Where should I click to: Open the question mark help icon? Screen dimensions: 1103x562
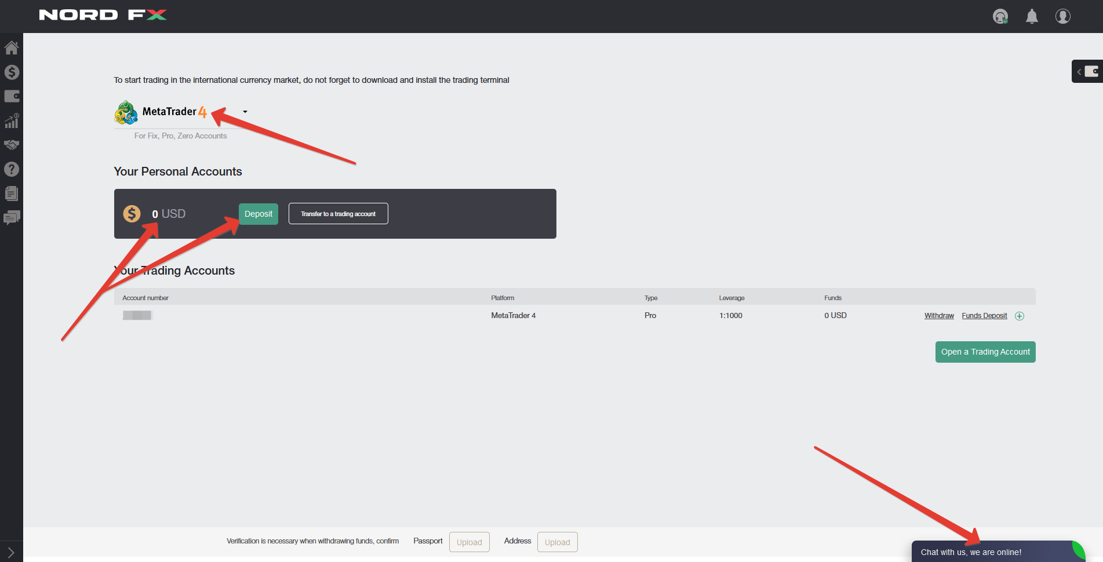pyautogui.click(x=12, y=169)
